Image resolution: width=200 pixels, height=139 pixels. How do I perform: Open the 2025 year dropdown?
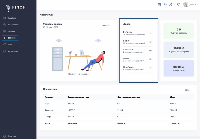[x=188, y=90]
